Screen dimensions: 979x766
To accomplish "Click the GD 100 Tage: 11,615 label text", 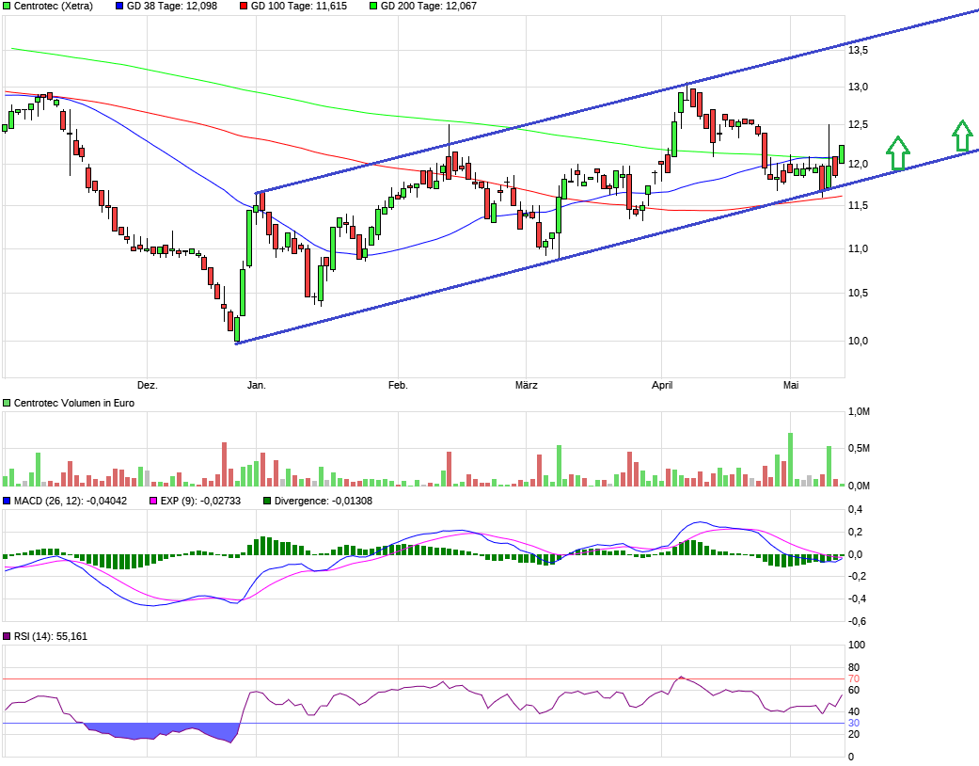I will pyautogui.click(x=301, y=7).
